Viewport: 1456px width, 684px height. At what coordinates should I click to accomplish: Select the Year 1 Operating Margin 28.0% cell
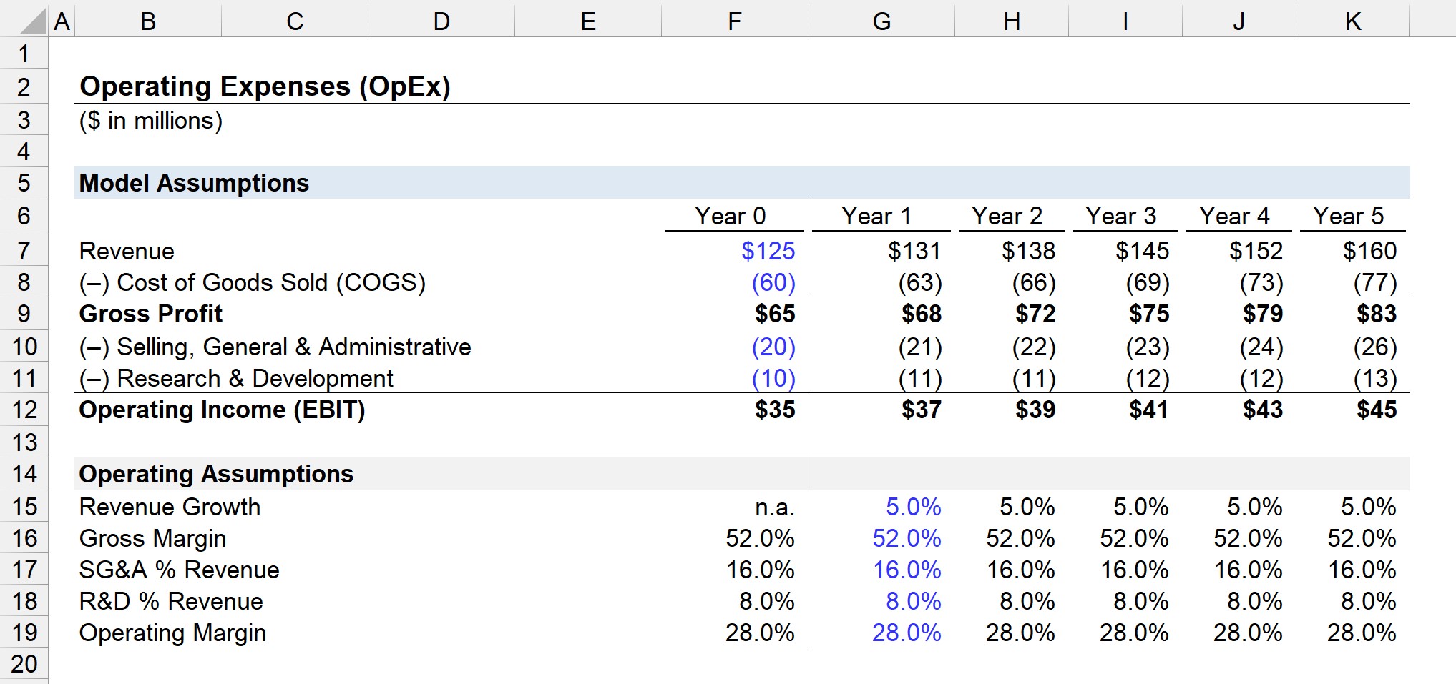(x=907, y=633)
